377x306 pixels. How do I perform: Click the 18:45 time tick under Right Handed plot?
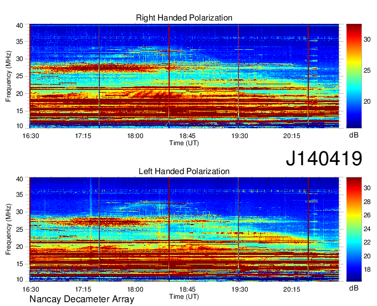click(187, 136)
